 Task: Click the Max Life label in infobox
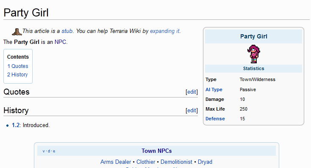coord(215,109)
